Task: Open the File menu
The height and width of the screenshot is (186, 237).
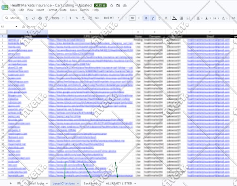Action: [x=13, y=10]
